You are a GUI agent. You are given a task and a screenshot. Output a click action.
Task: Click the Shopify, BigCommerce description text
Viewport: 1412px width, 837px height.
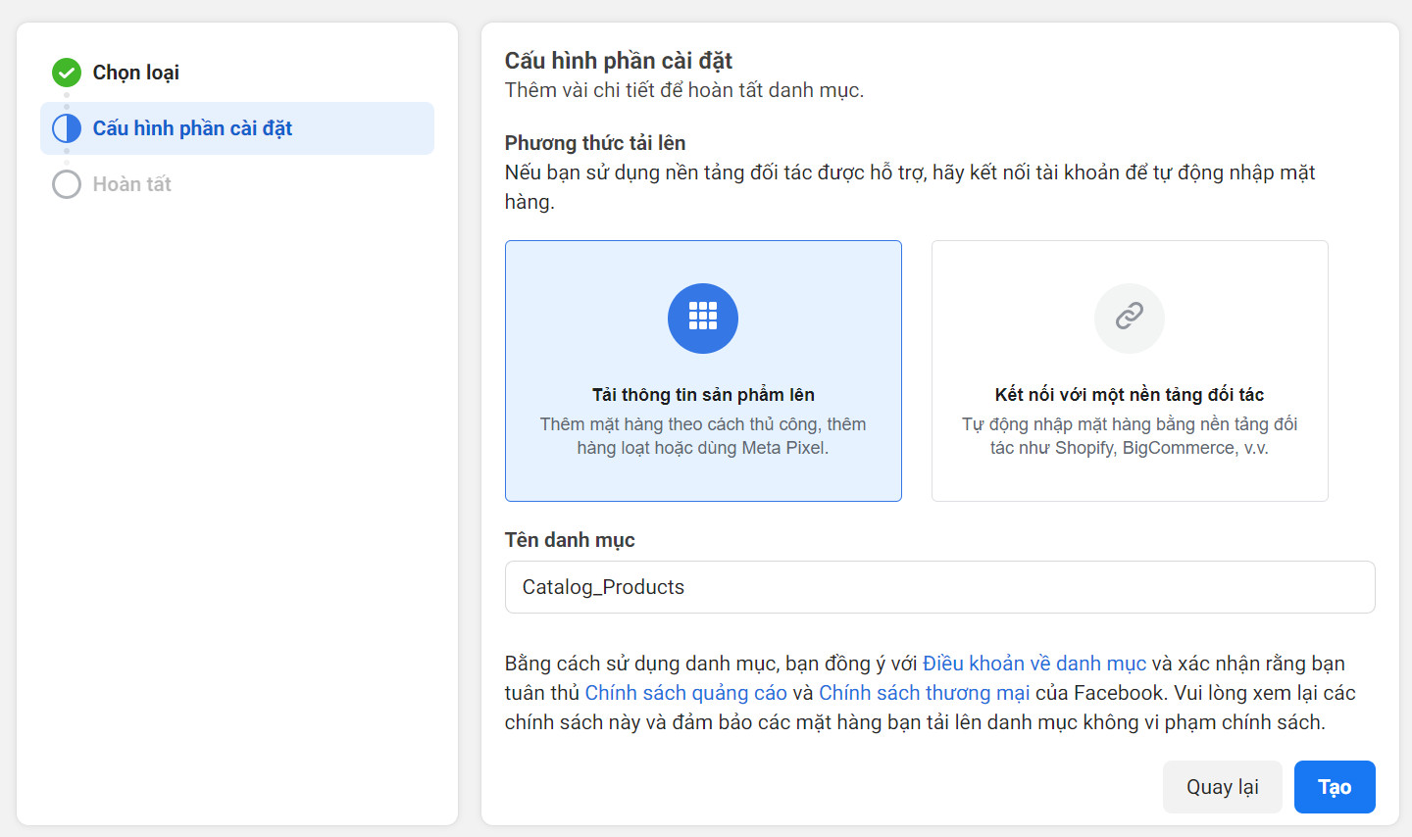tap(1130, 436)
